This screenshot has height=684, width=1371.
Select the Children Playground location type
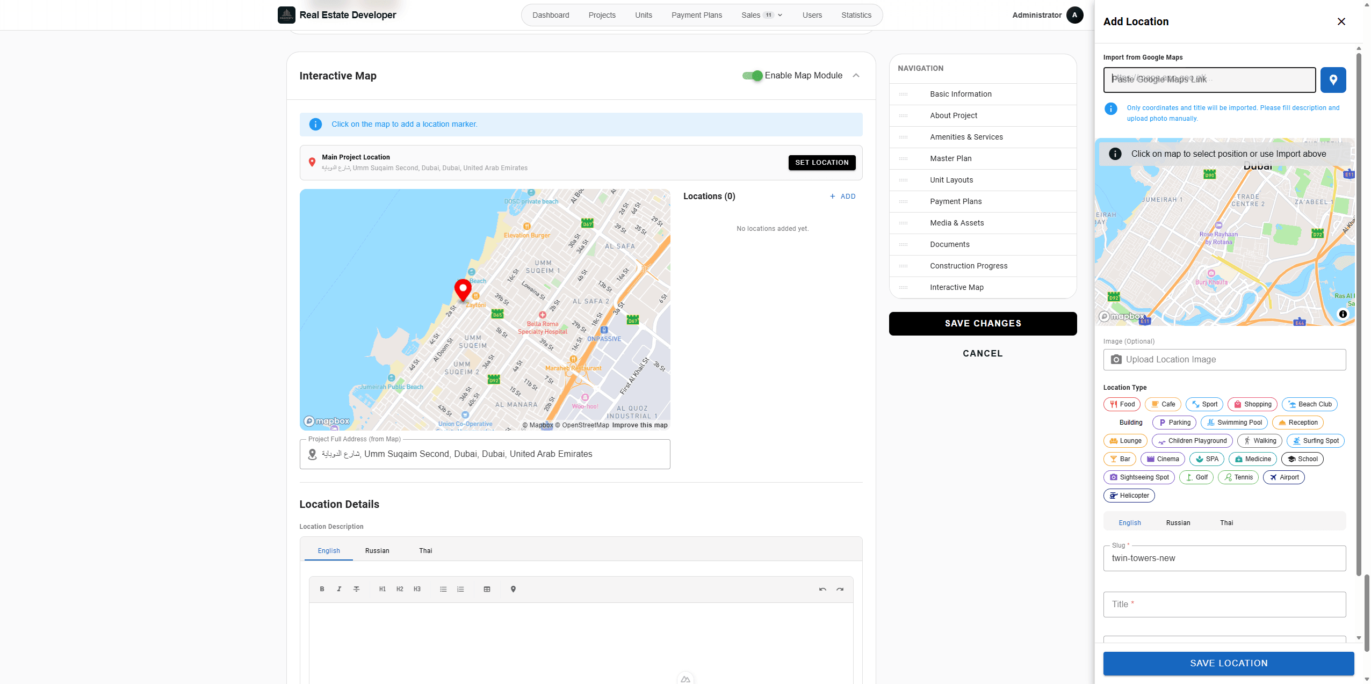pyautogui.click(x=1192, y=441)
